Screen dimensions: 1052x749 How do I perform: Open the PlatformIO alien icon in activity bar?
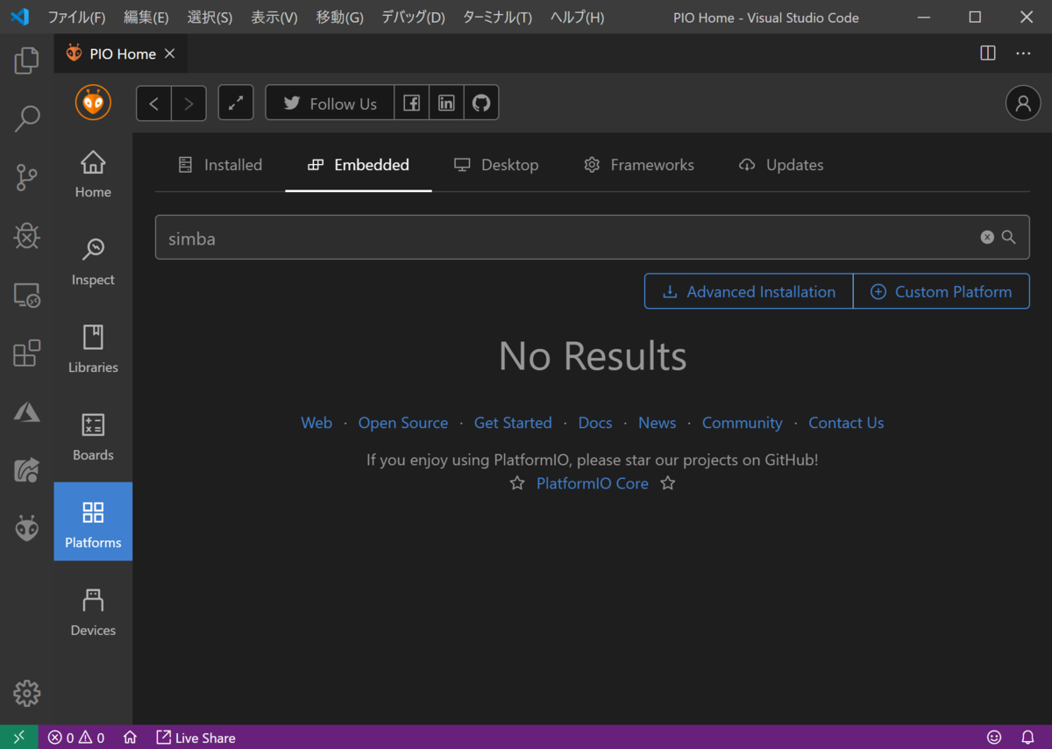point(26,528)
